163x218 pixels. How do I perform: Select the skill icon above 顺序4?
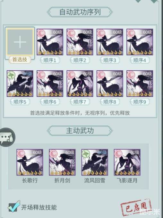pos(140,42)
